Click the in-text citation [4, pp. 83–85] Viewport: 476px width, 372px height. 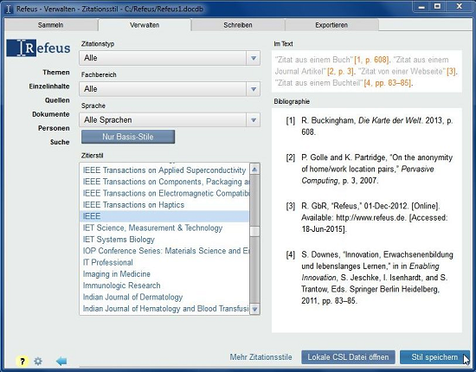pos(389,83)
